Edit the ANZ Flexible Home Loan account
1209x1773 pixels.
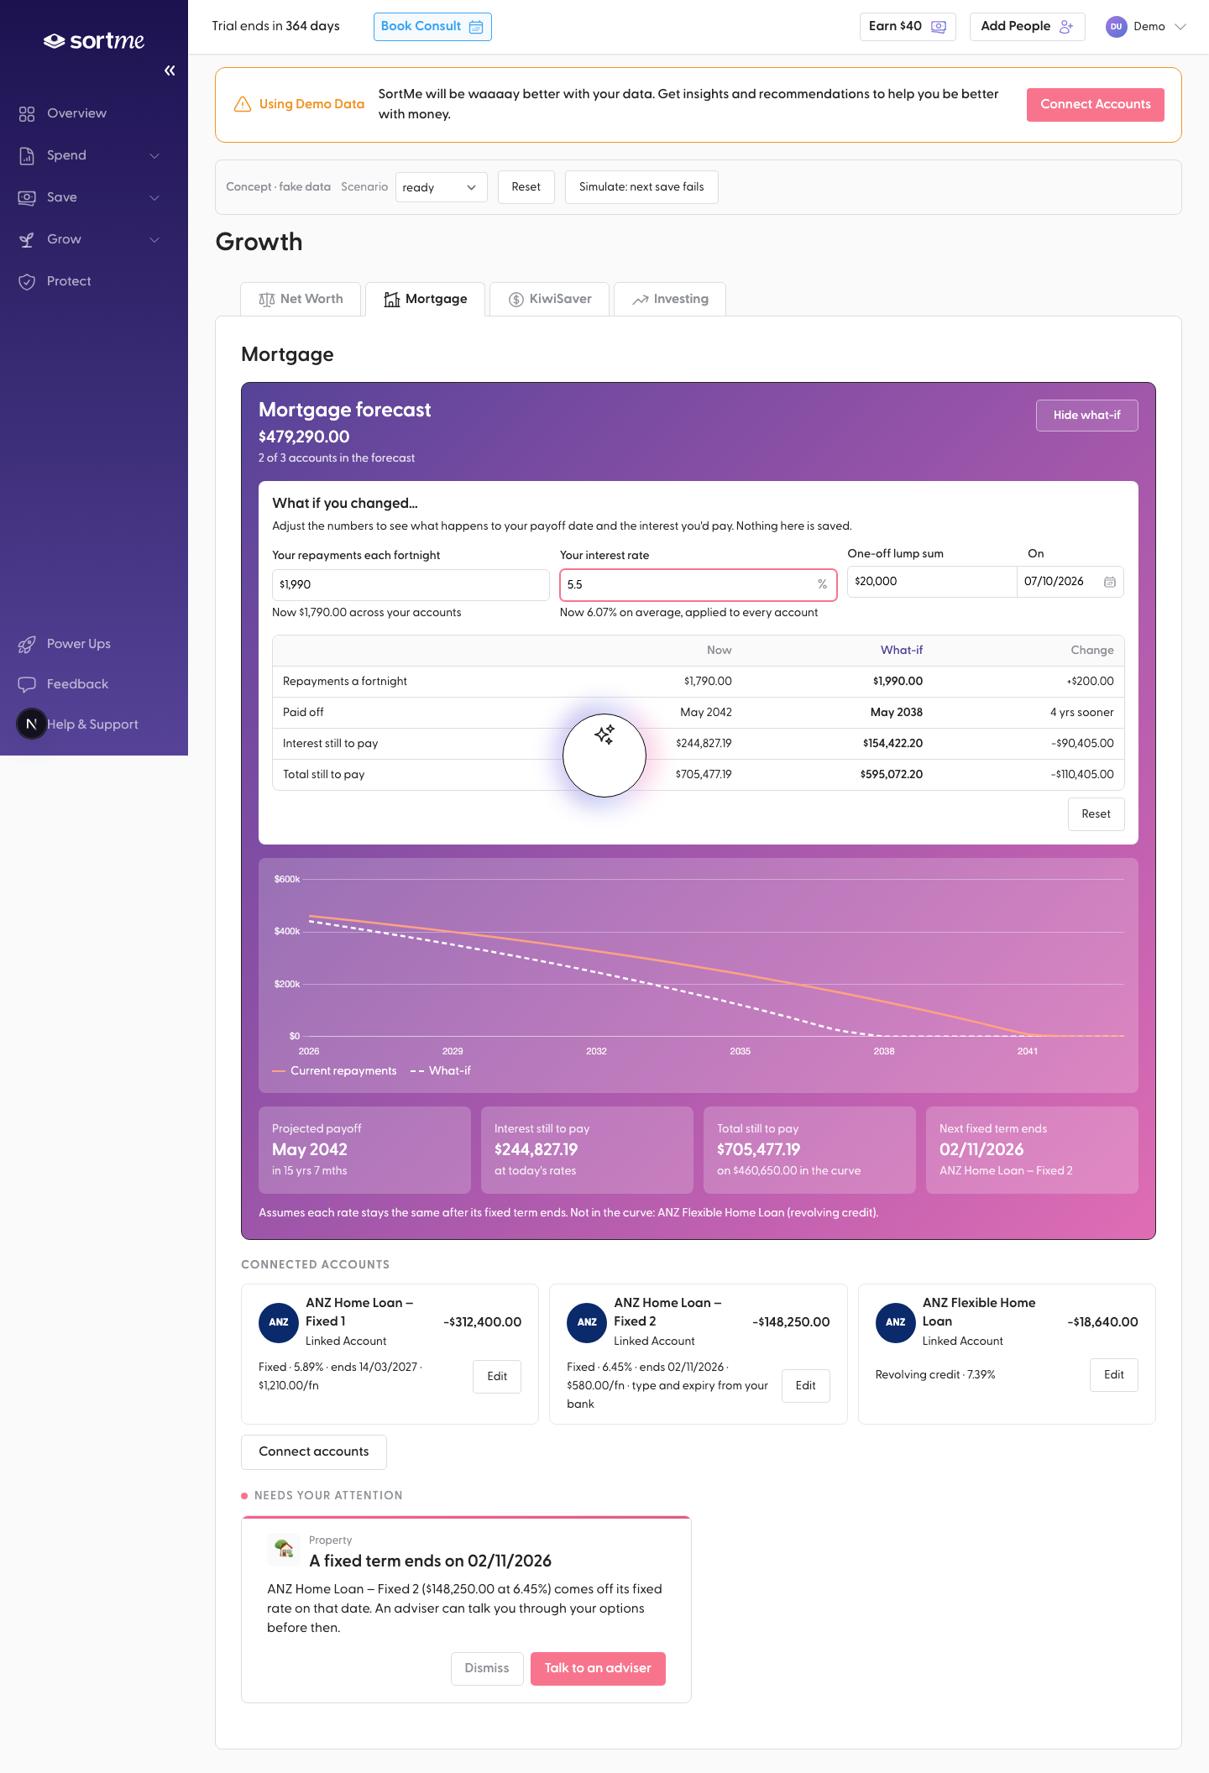coord(1113,1375)
